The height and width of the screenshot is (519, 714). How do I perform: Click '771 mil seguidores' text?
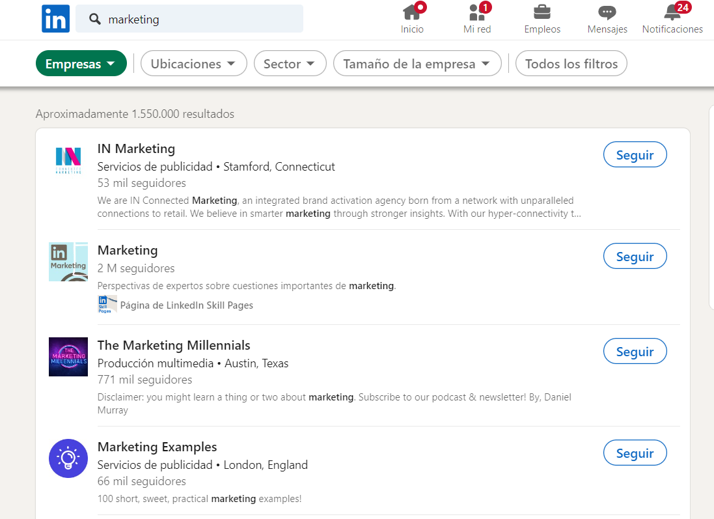tap(144, 380)
